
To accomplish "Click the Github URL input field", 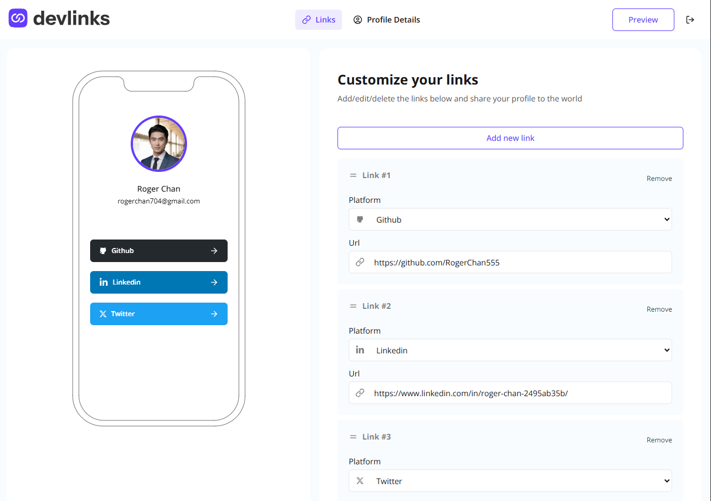I will click(x=510, y=262).
